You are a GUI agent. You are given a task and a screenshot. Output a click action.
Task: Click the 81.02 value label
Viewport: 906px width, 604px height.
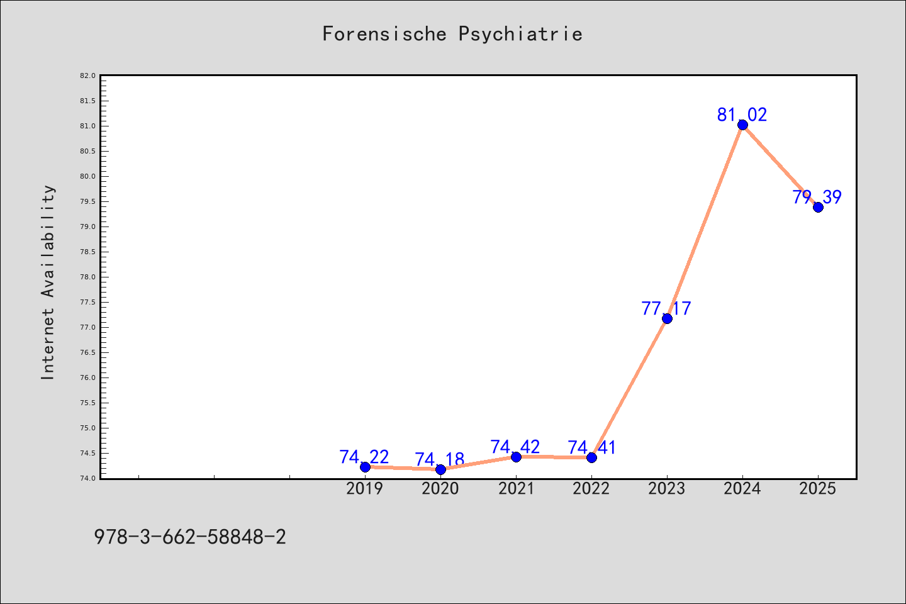click(742, 115)
